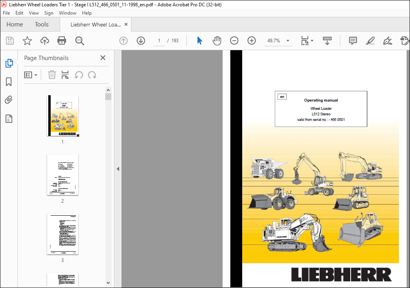Print the document with printer icon

coord(62,41)
